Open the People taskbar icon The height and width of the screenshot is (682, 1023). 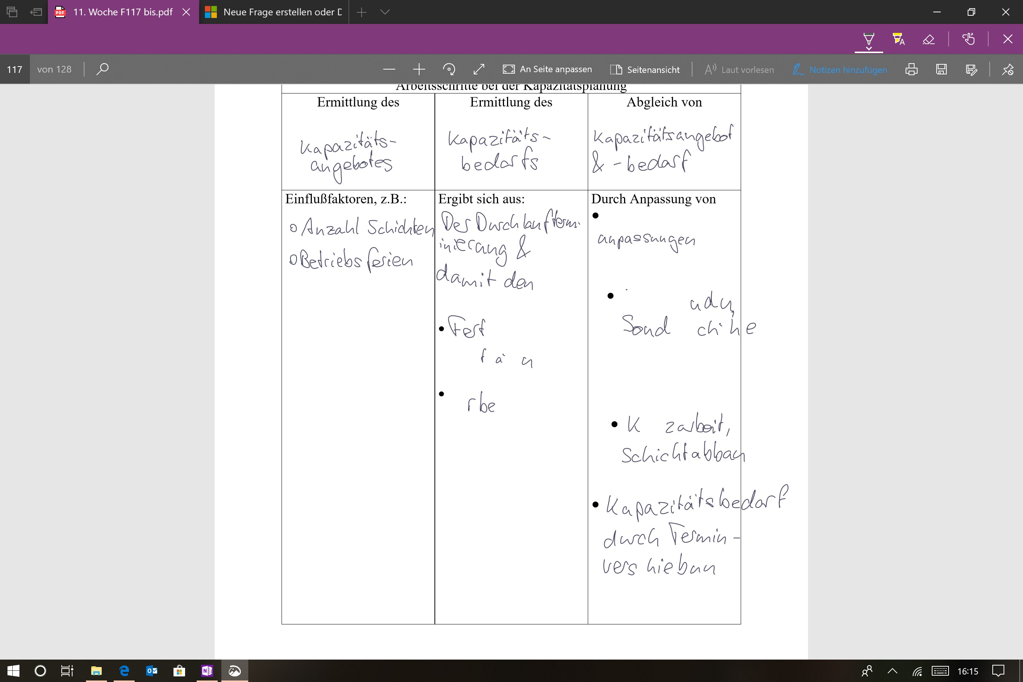pos(867,671)
